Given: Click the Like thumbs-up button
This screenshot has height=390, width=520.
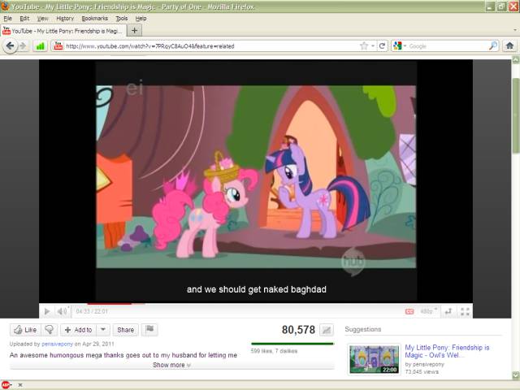Looking at the screenshot, I should 25,330.
